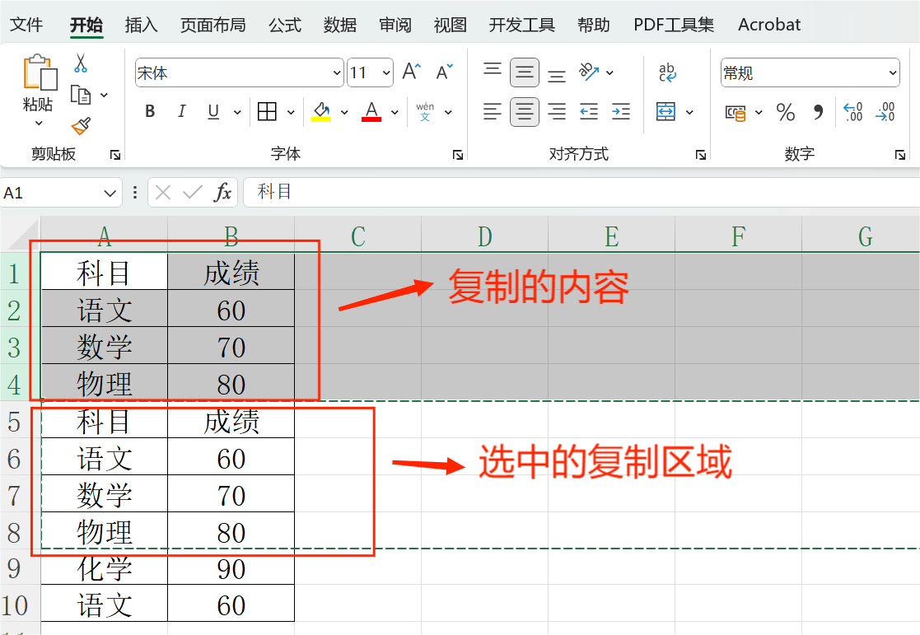The width and height of the screenshot is (920, 635).
Task: Toggle bold formatting
Action: coord(149,110)
